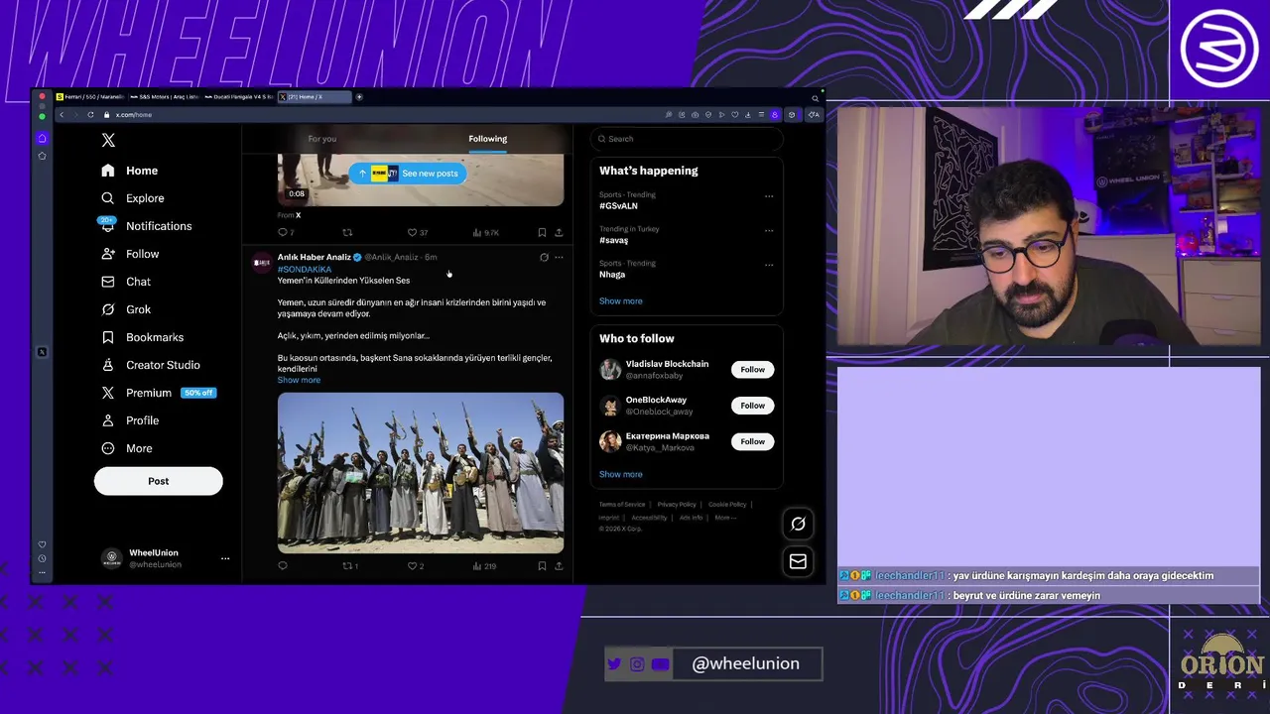Expand the More menu in the sidebar
The image size is (1270, 714).
[127, 448]
